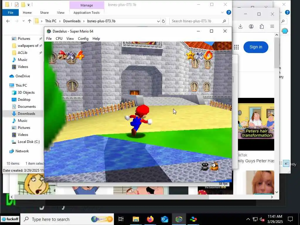Click the blue File tab in Explorer

(11, 13)
